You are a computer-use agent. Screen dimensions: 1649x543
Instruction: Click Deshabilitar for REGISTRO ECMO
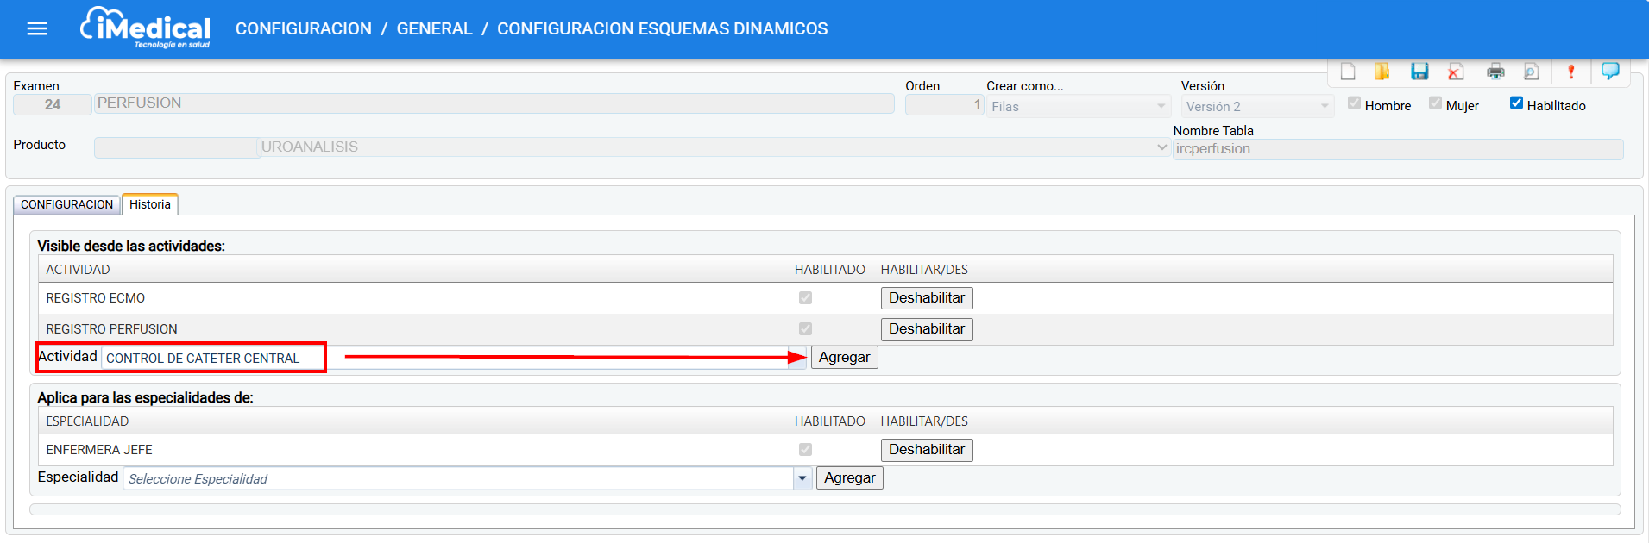(926, 298)
